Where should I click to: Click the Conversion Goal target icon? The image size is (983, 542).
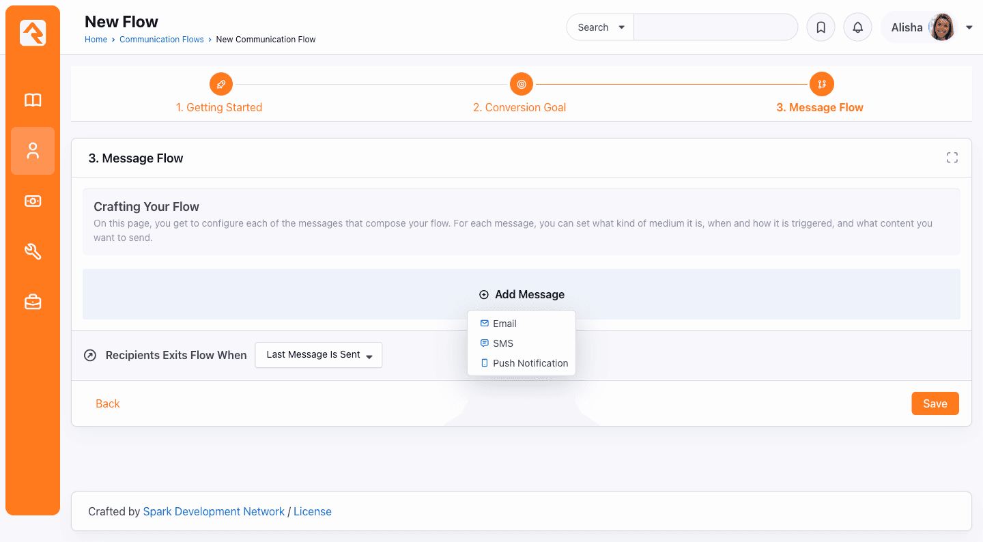(521, 84)
